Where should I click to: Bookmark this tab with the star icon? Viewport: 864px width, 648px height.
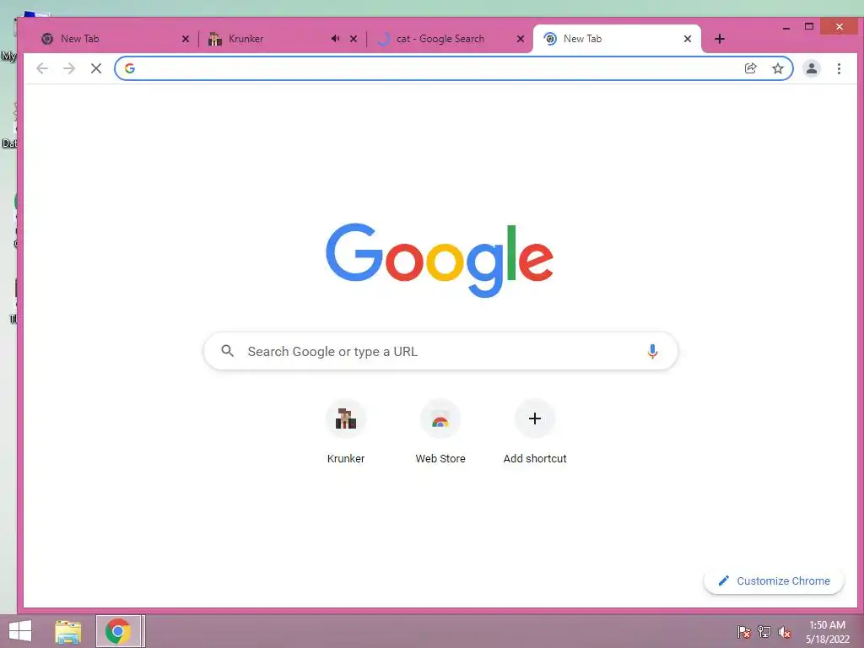pyautogui.click(x=777, y=68)
